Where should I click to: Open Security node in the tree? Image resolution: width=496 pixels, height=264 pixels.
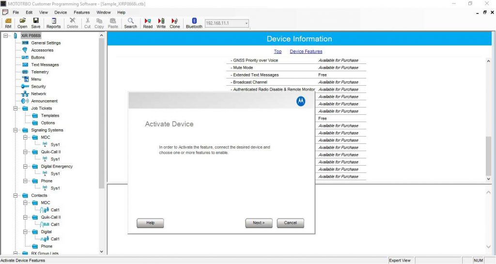[38, 87]
